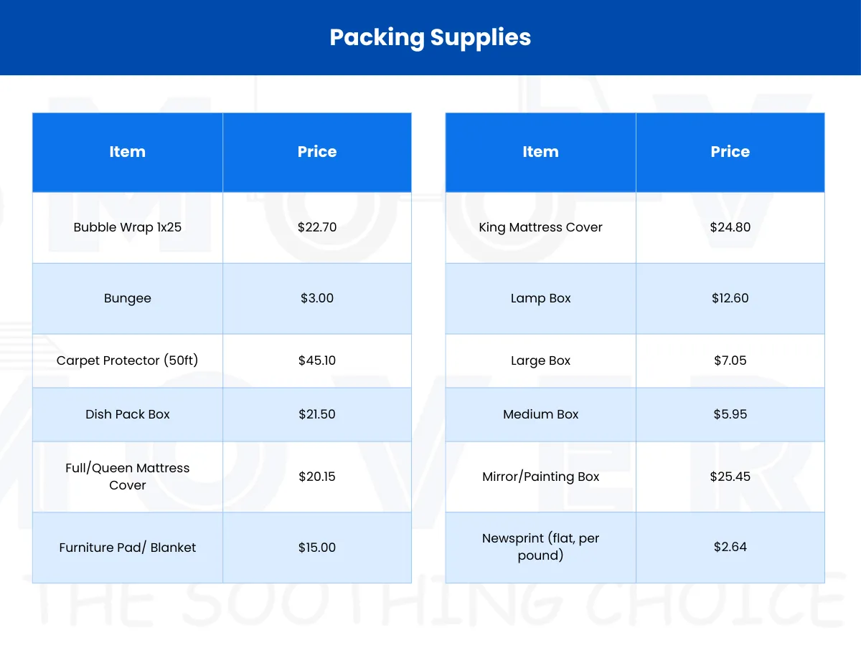Select the $2.64 price cell
This screenshot has width=861, height=645.
click(730, 547)
